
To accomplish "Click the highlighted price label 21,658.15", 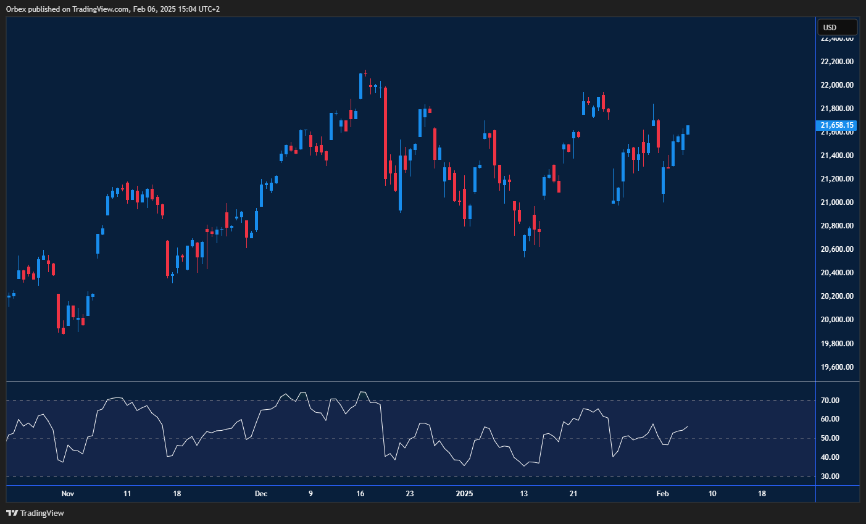I will click(x=836, y=125).
